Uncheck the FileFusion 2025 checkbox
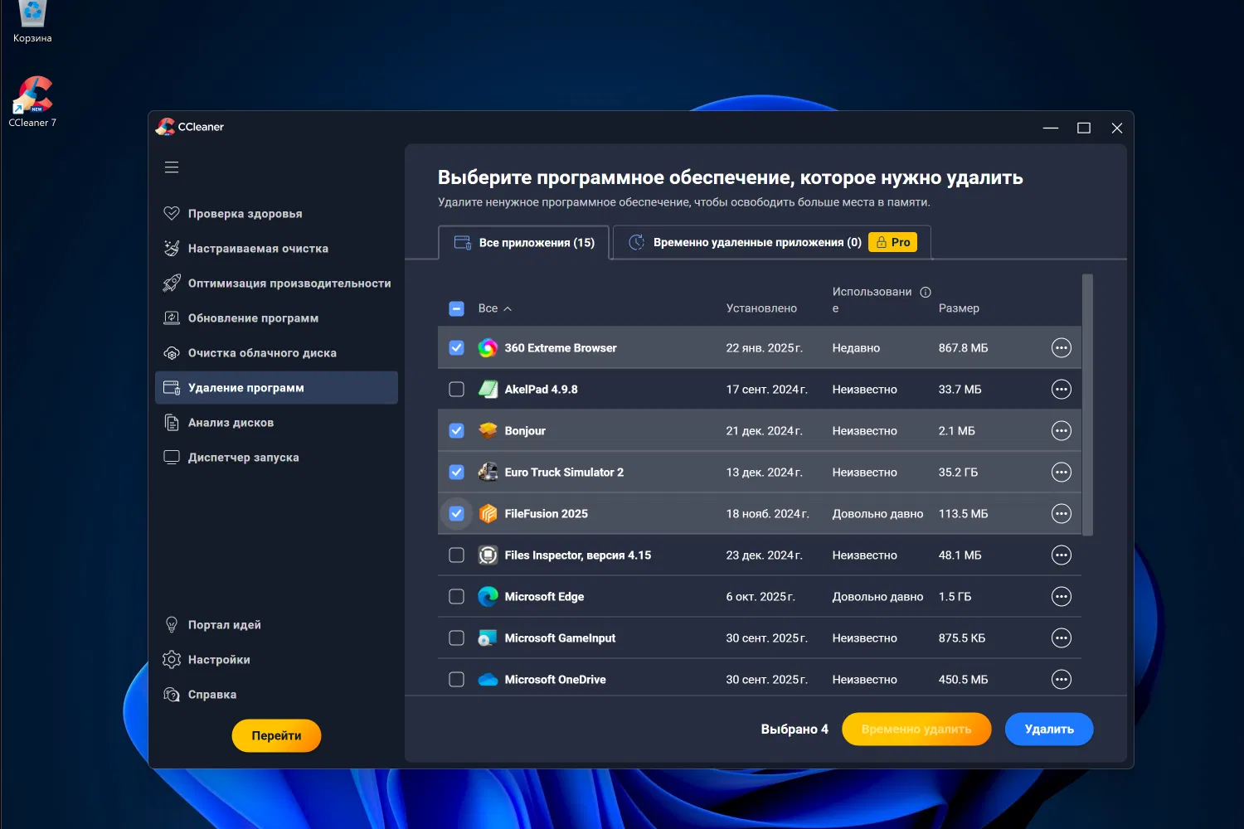The width and height of the screenshot is (1244, 829). (456, 514)
